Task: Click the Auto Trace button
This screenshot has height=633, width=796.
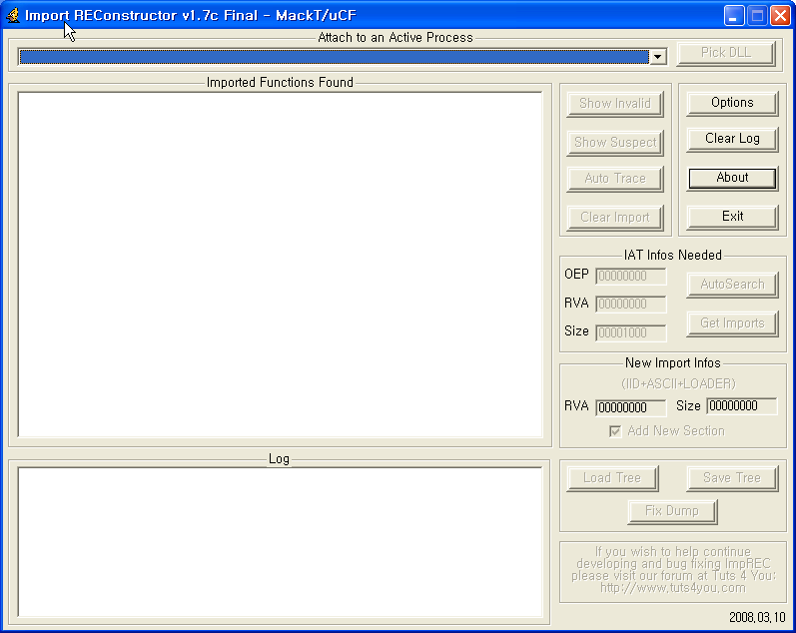Action: 615,179
